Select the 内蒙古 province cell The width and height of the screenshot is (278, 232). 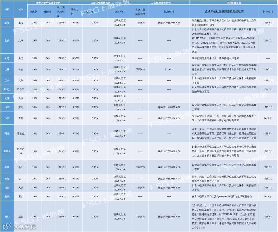click(7, 151)
